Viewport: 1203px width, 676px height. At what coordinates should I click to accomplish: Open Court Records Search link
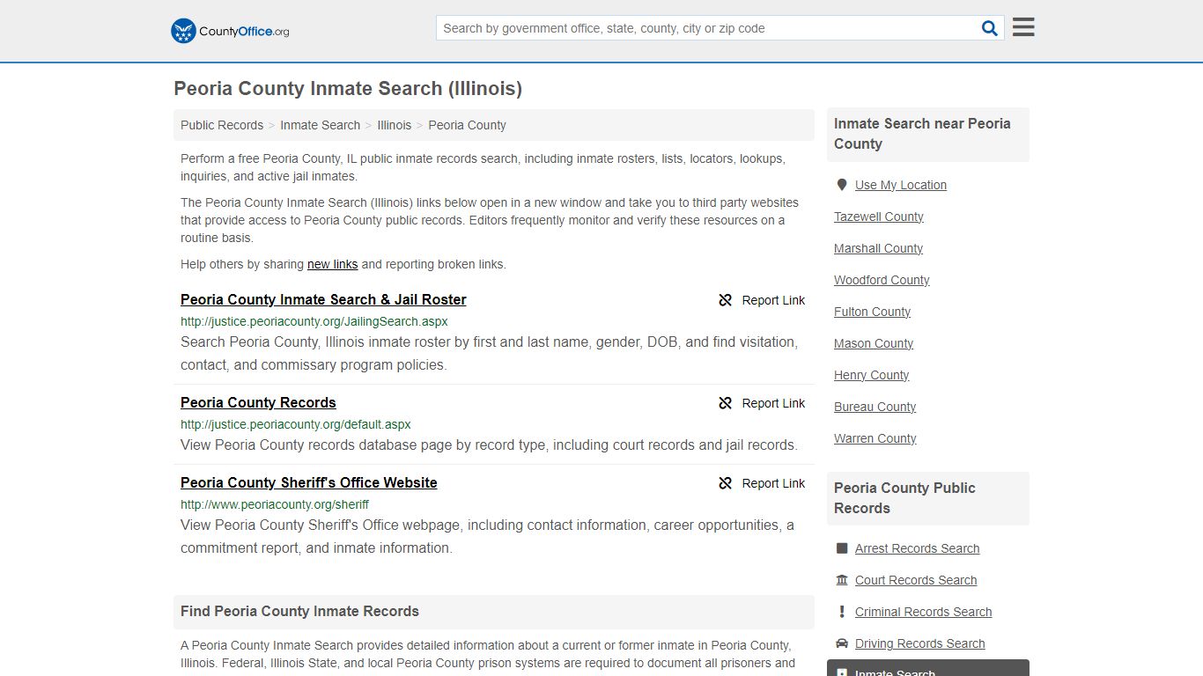click(x=916, y=580)
